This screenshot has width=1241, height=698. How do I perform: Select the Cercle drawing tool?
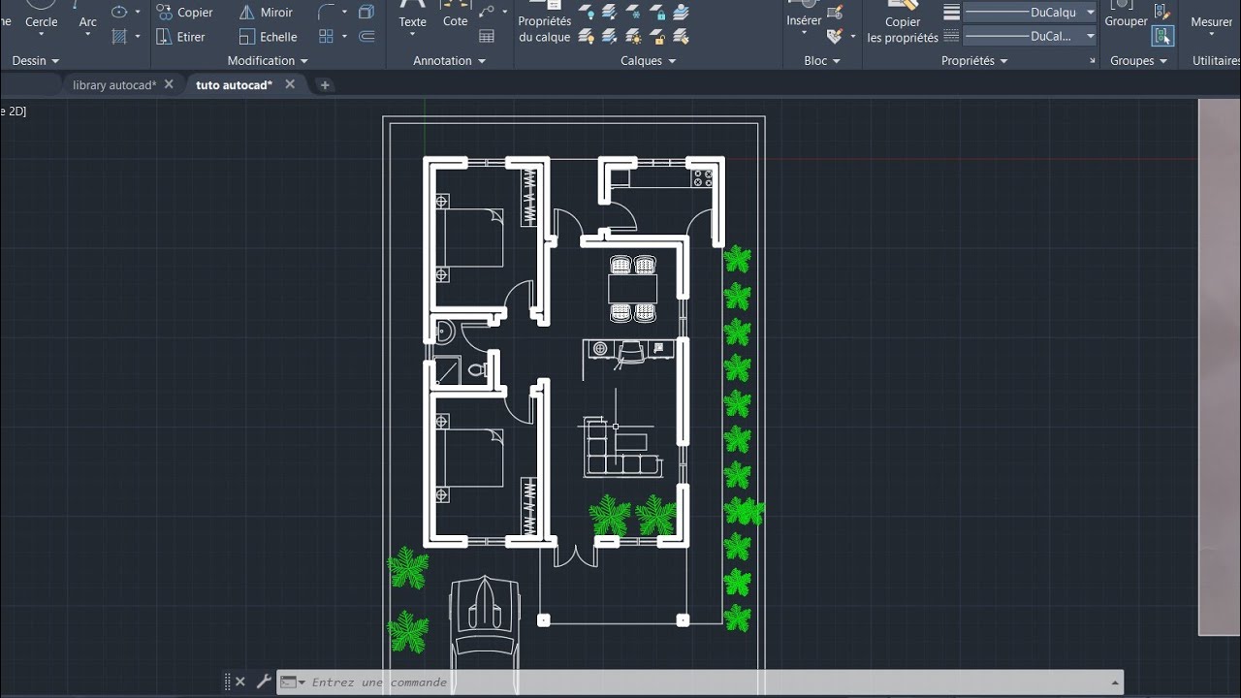pos(41,16)
